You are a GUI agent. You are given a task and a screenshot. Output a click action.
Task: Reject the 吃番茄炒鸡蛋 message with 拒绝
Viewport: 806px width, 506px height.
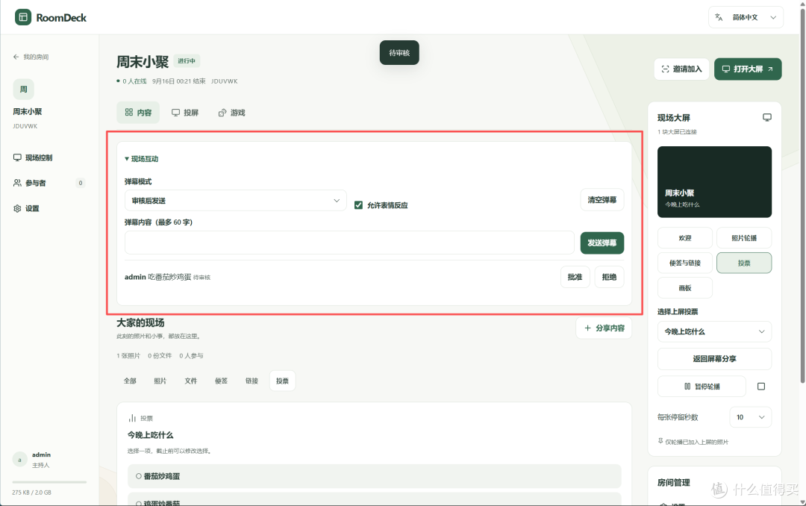tap(609, 277)
